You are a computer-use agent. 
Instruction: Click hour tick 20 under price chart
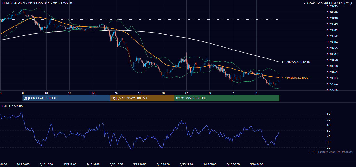163,93
